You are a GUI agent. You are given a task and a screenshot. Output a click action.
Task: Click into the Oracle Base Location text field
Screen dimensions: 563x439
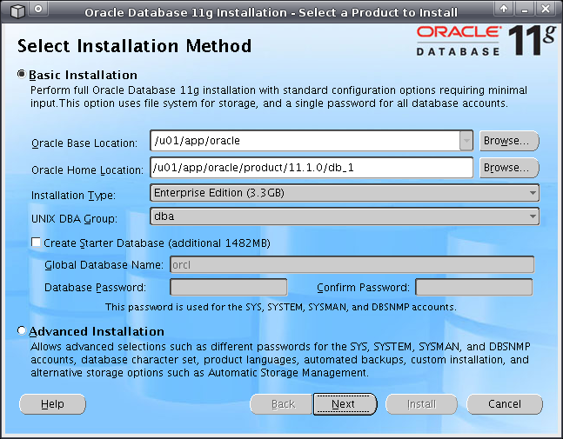(x=305, y=141)
